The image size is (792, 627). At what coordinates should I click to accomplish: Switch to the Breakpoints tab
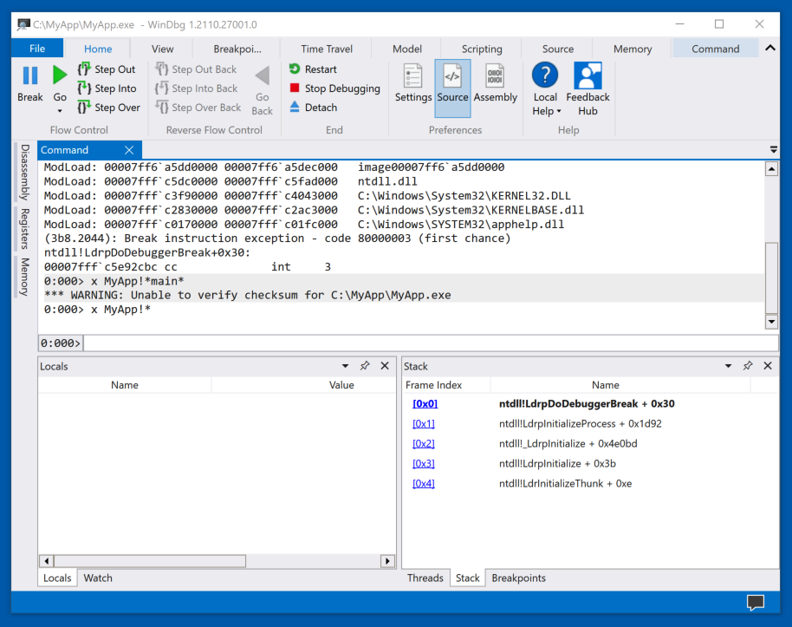(518, 578)
